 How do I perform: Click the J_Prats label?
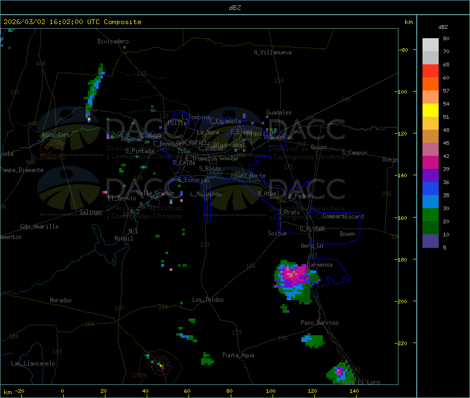coord(289,212)
